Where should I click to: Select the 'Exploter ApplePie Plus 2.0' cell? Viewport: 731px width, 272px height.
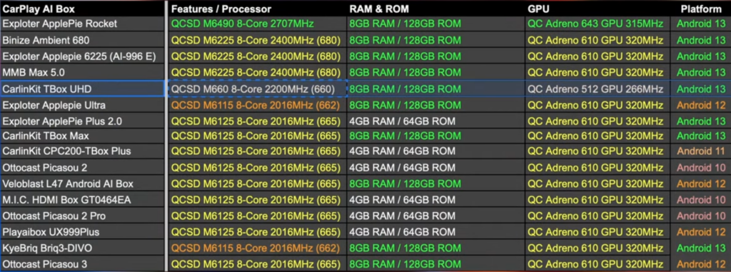[x=82, y=121]
